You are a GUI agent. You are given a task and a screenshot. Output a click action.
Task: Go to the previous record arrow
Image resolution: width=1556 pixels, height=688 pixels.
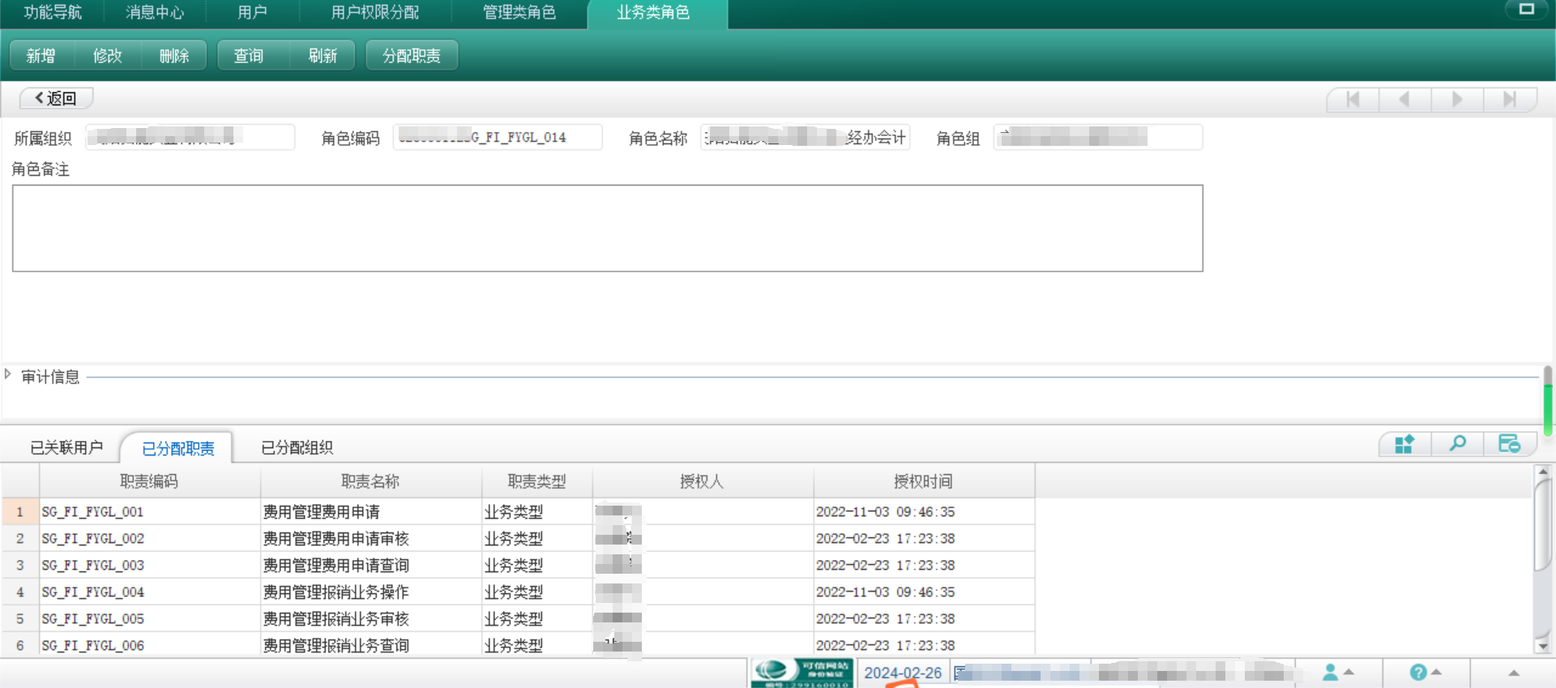pyautogui.click(x=1404, y=100)
